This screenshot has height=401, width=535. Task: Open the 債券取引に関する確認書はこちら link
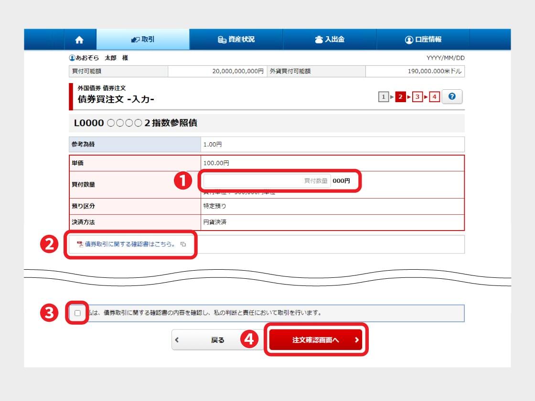pos(130,244)
